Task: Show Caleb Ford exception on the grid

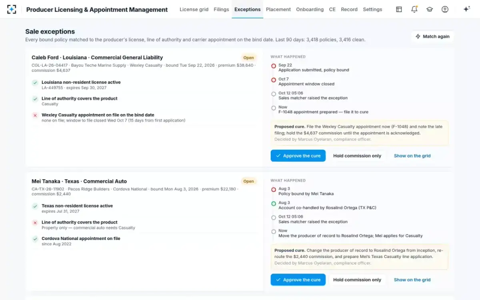Action: [412, 156]
